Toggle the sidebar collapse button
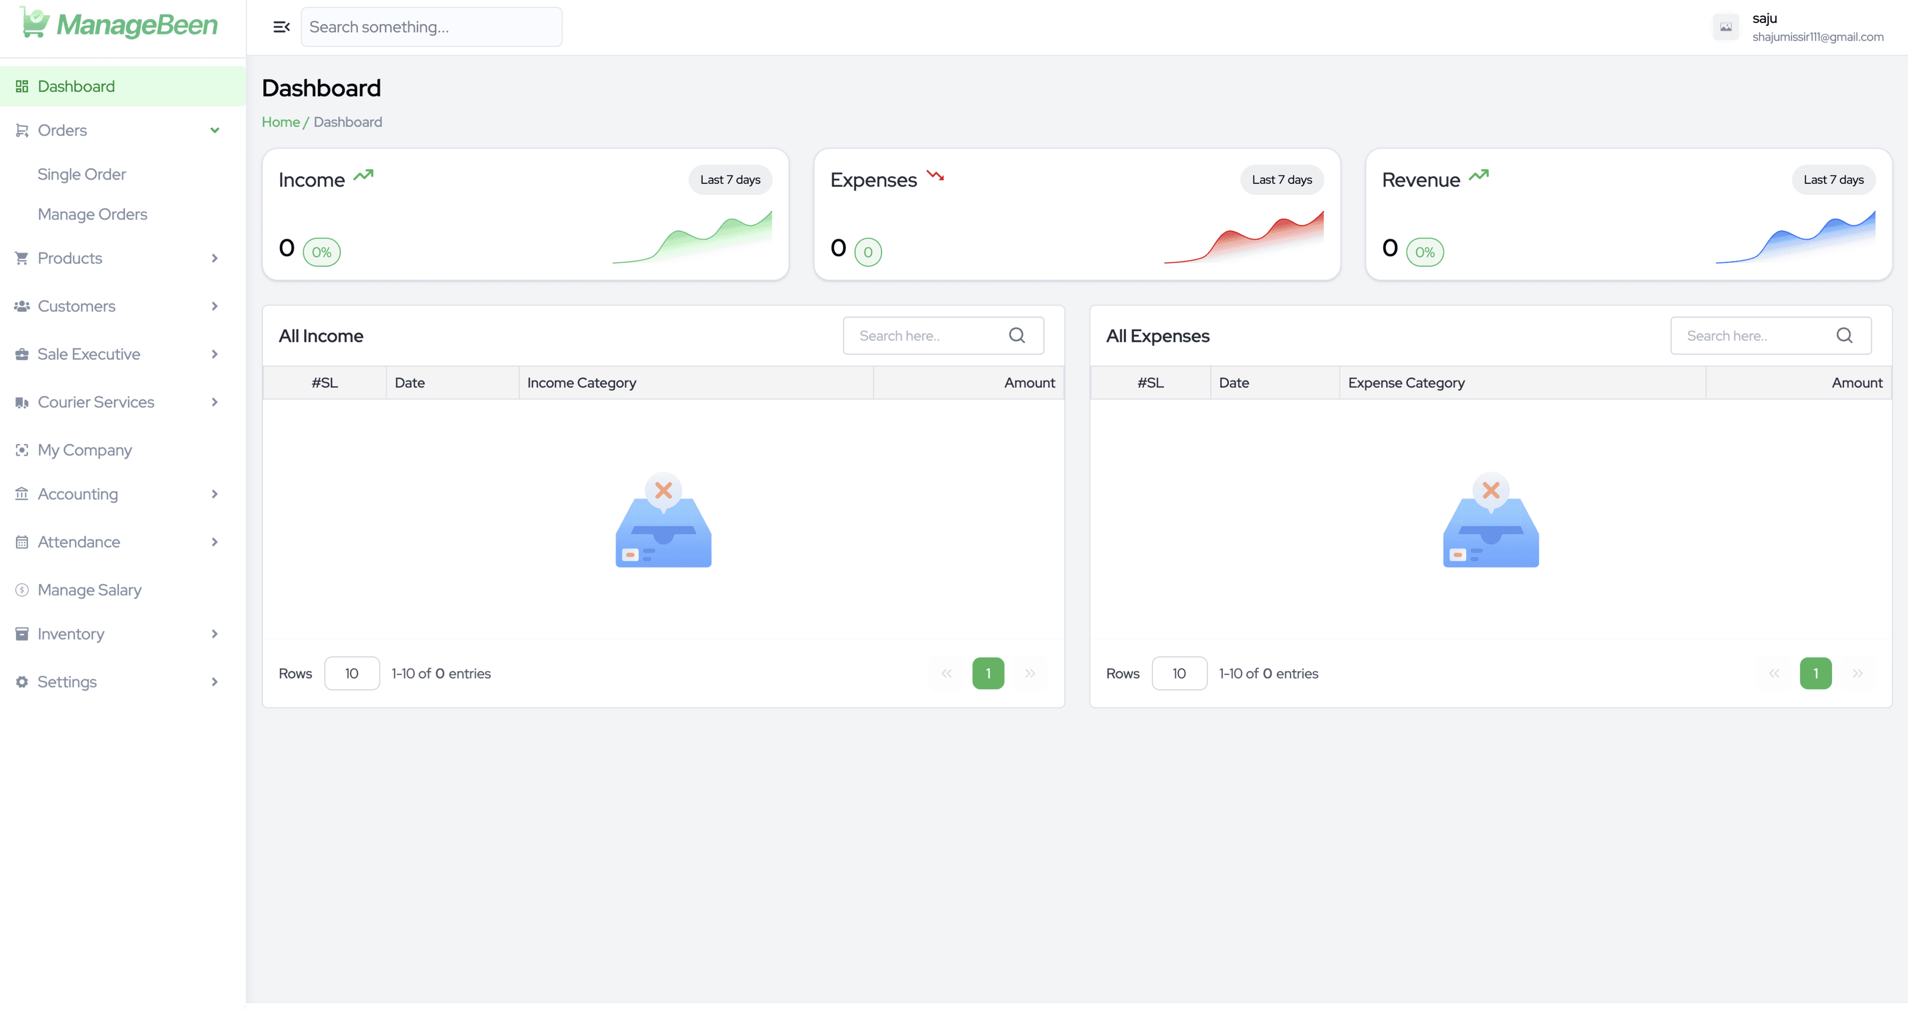The width and height of the screenshot is (1908, 1009). click(x=281, y=27)
